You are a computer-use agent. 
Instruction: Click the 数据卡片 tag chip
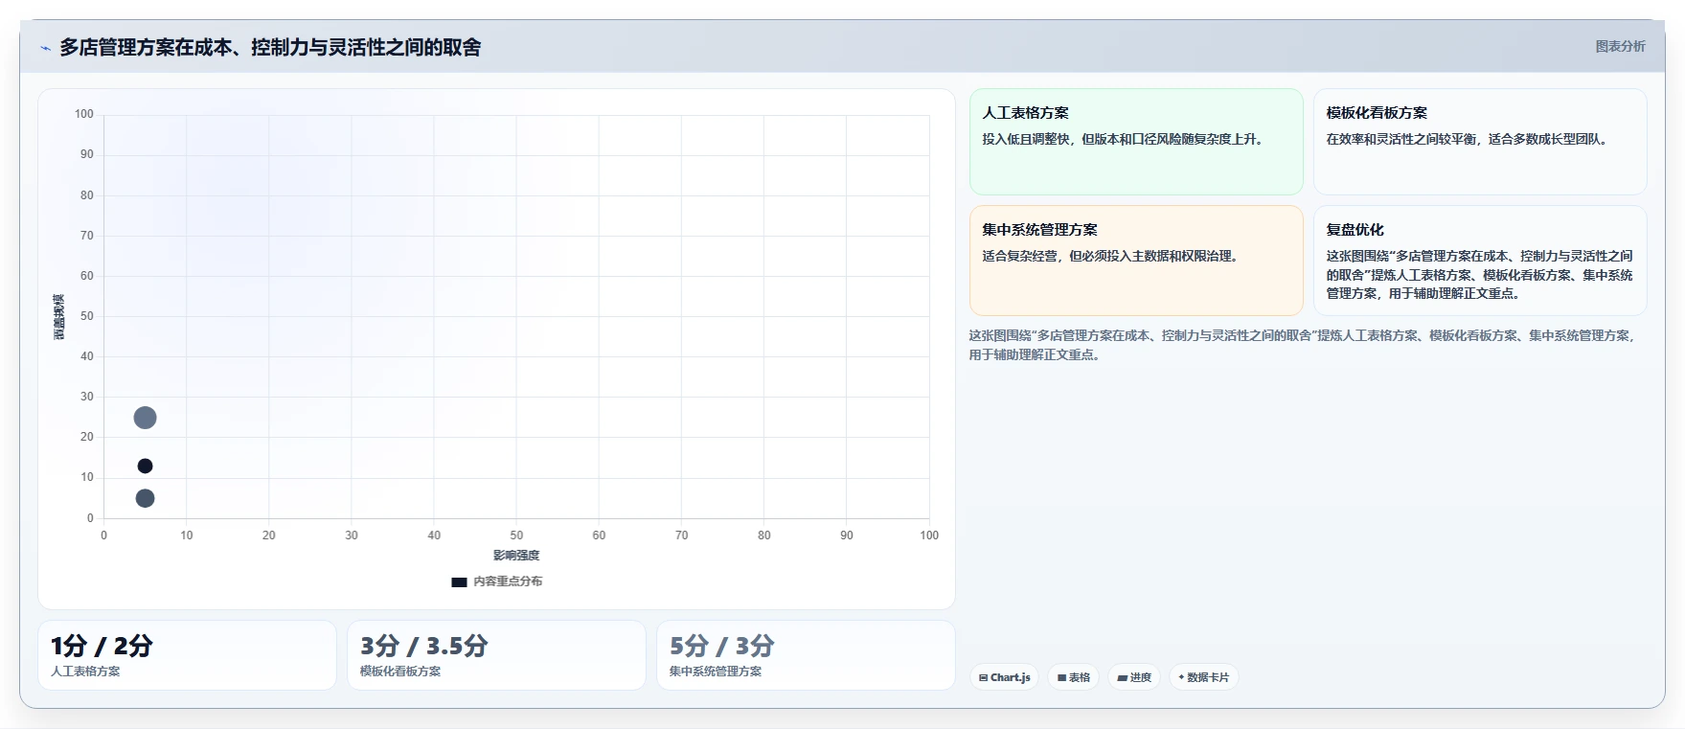1203,677
